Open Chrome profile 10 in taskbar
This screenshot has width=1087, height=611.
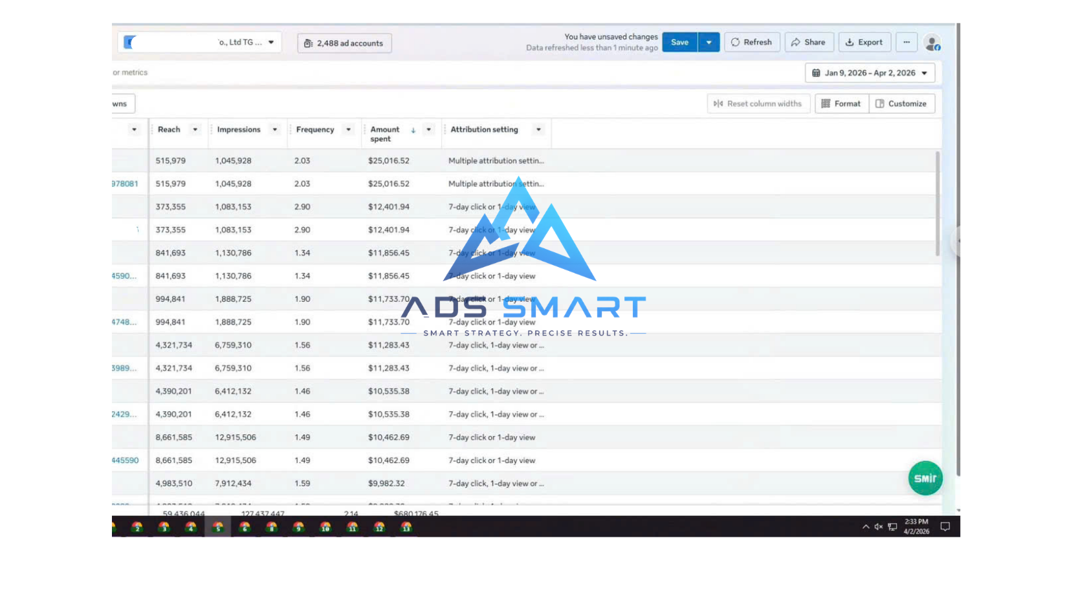click(325, 527)
